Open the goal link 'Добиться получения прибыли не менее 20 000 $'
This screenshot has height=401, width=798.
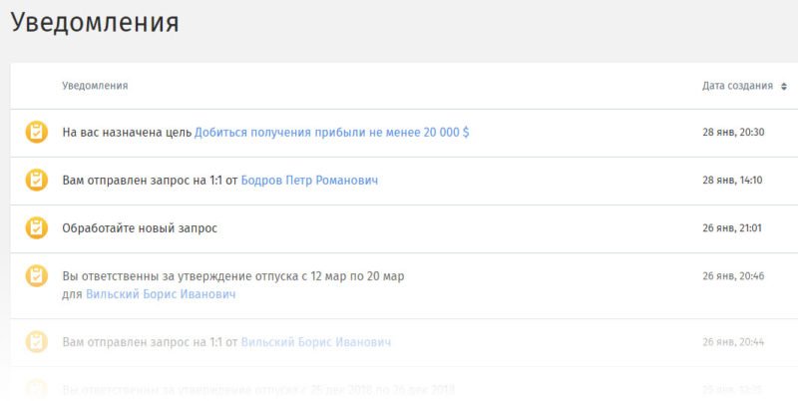(x=331, y=133)
